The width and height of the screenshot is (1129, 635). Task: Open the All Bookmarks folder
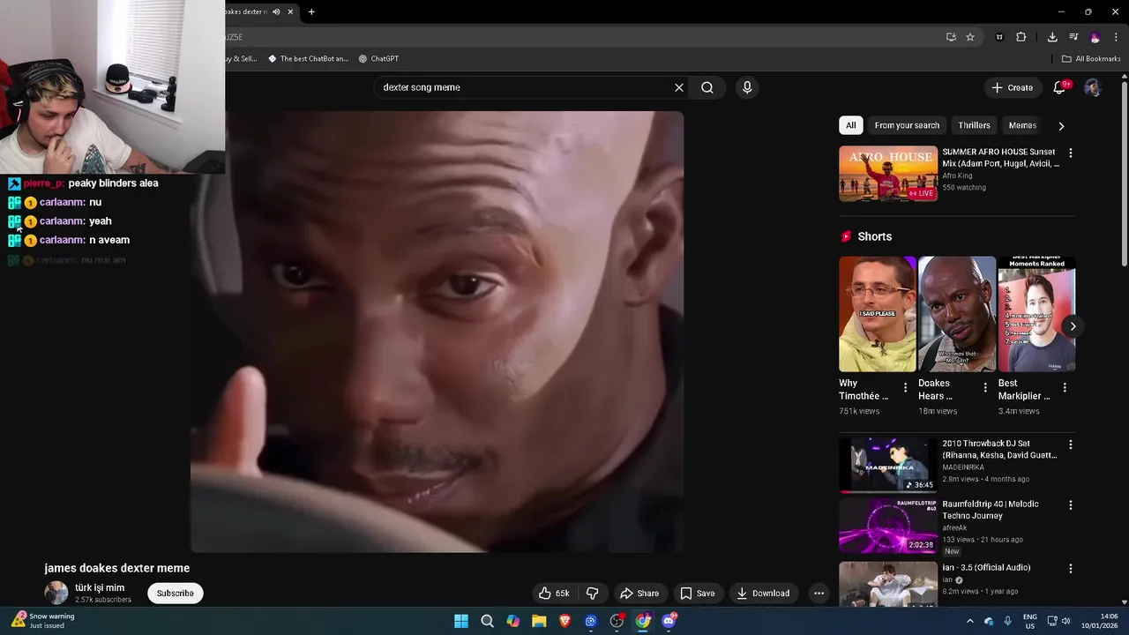(1091, 59)
